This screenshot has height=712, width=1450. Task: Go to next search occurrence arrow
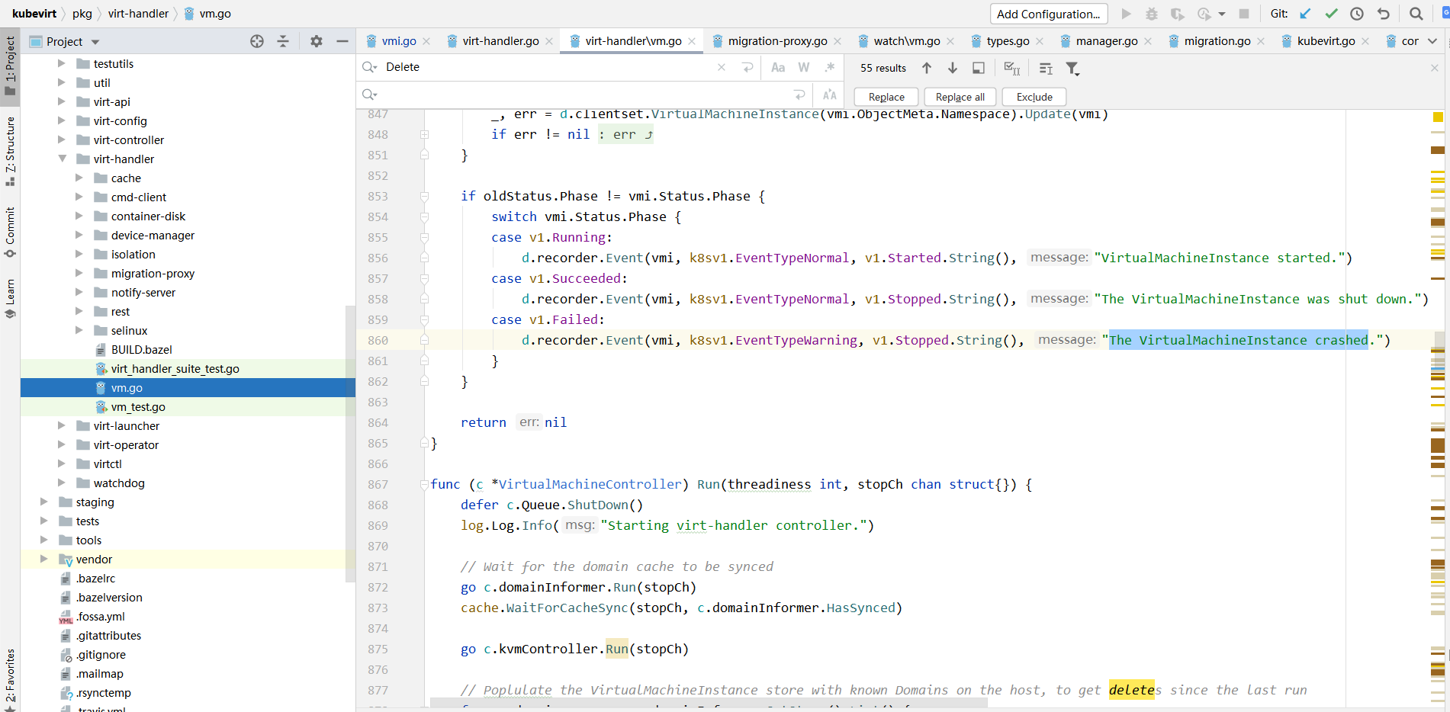coord(953,68)
